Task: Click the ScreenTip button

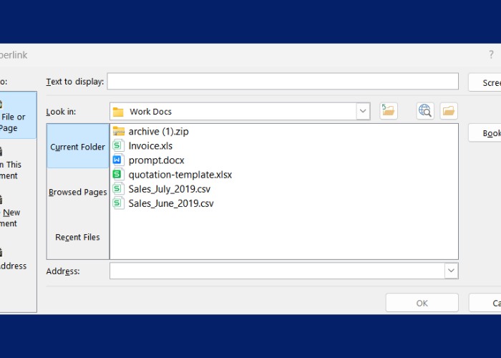Action: [485, 82]
